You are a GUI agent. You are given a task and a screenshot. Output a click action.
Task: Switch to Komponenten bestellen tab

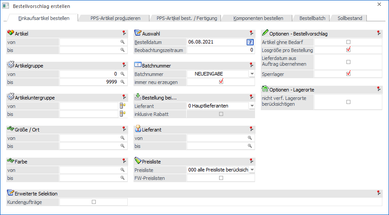point(258,18)
